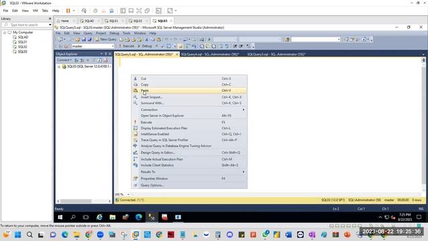
Task: Open the editor zoom 100% dropdown
Action: [128, 195]
